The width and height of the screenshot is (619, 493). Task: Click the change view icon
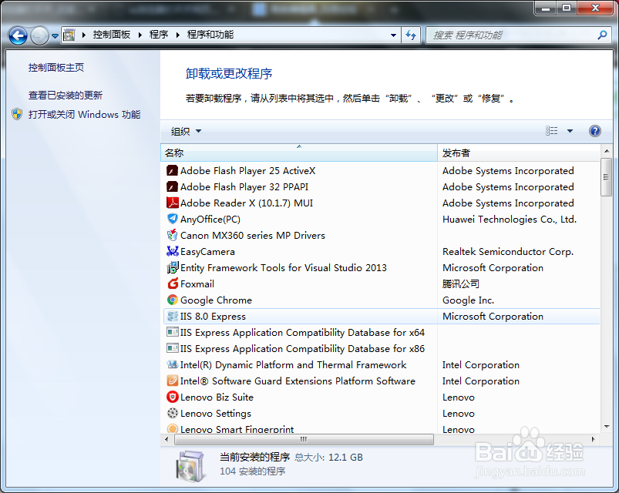coord(551,131)
